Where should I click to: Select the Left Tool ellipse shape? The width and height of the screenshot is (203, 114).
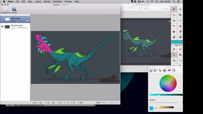click(180, 37)
